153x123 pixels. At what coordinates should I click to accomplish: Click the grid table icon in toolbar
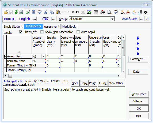pyautogui.click(x=96, y=12)
